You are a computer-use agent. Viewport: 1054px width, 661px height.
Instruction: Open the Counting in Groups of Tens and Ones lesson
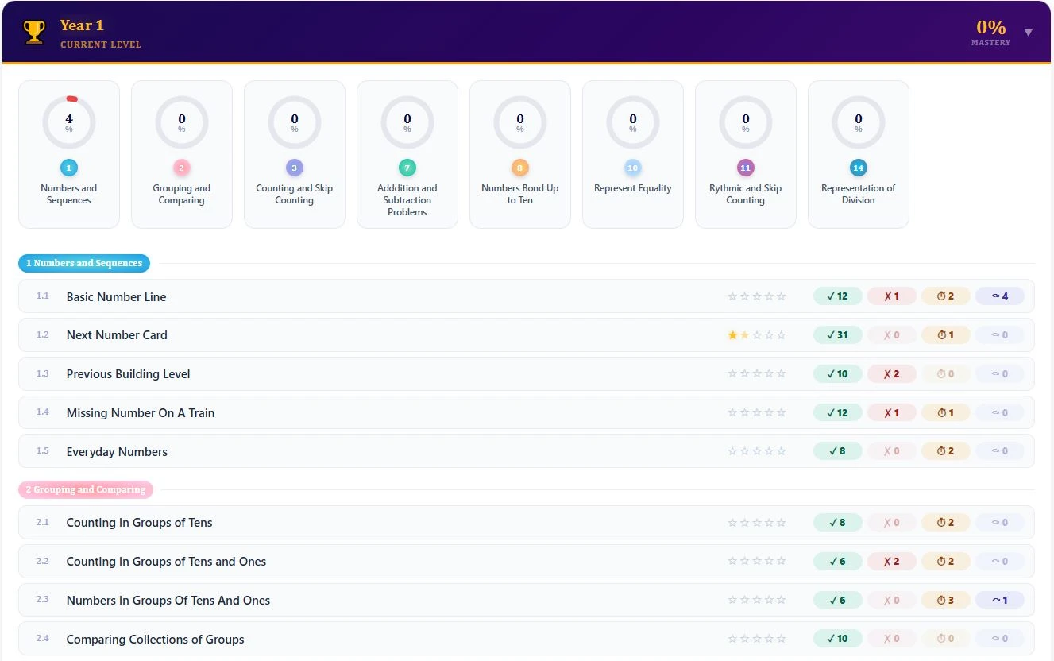click(166, 561)
